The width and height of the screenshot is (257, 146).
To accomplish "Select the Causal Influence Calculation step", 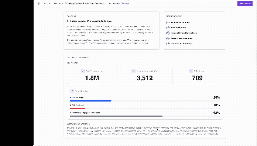I will pos(182,38).
